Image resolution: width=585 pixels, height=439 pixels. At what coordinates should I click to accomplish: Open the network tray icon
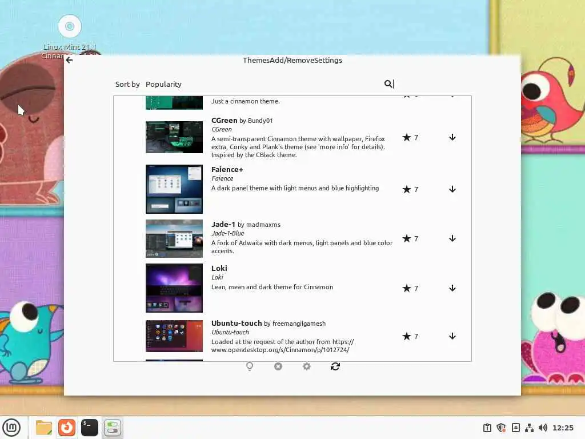(x=529, y=428)
